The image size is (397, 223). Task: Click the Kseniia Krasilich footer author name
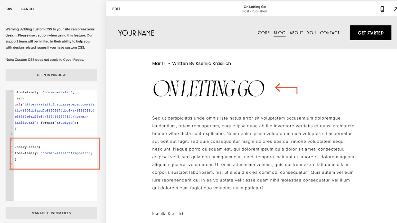pos(168,214)
